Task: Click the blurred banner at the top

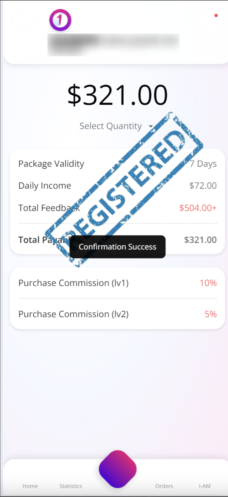Action: [113, 45]
